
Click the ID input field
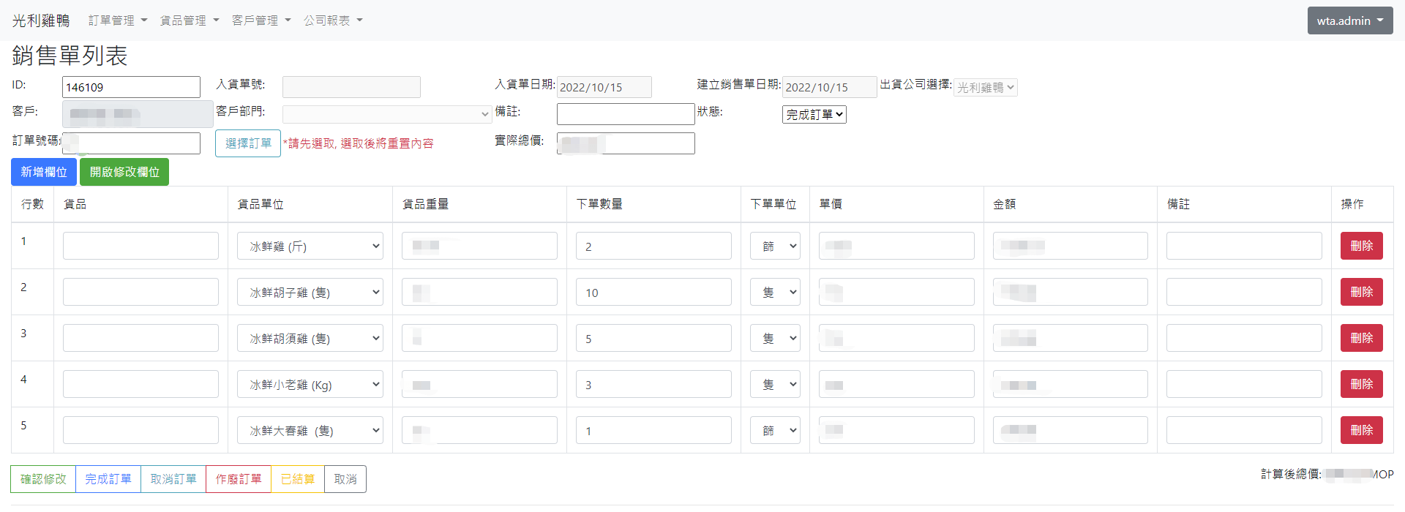pos(131,87)
